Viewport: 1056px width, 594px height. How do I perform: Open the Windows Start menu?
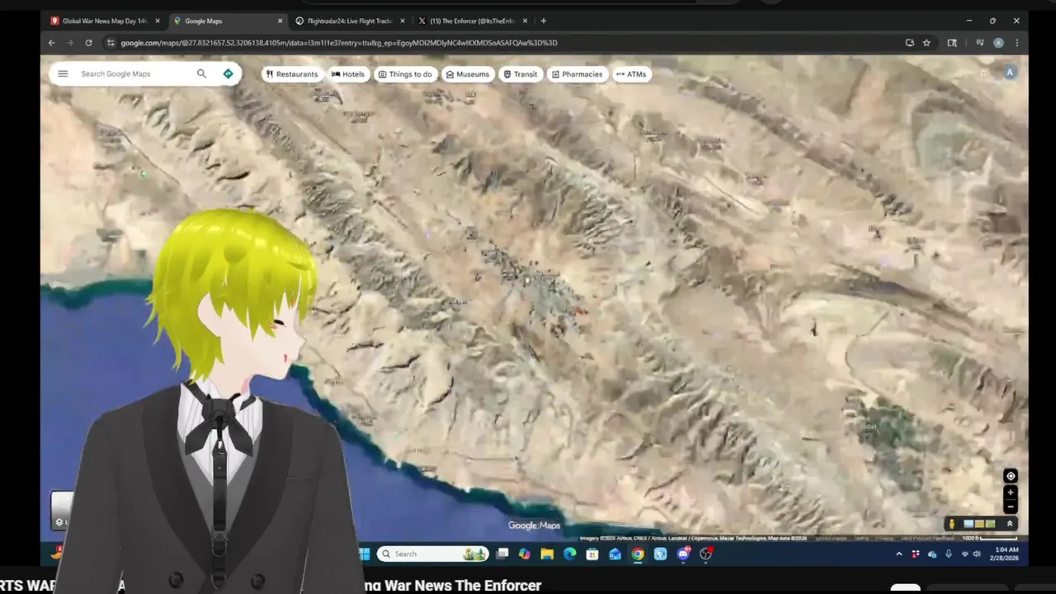[x=365, y=554]
